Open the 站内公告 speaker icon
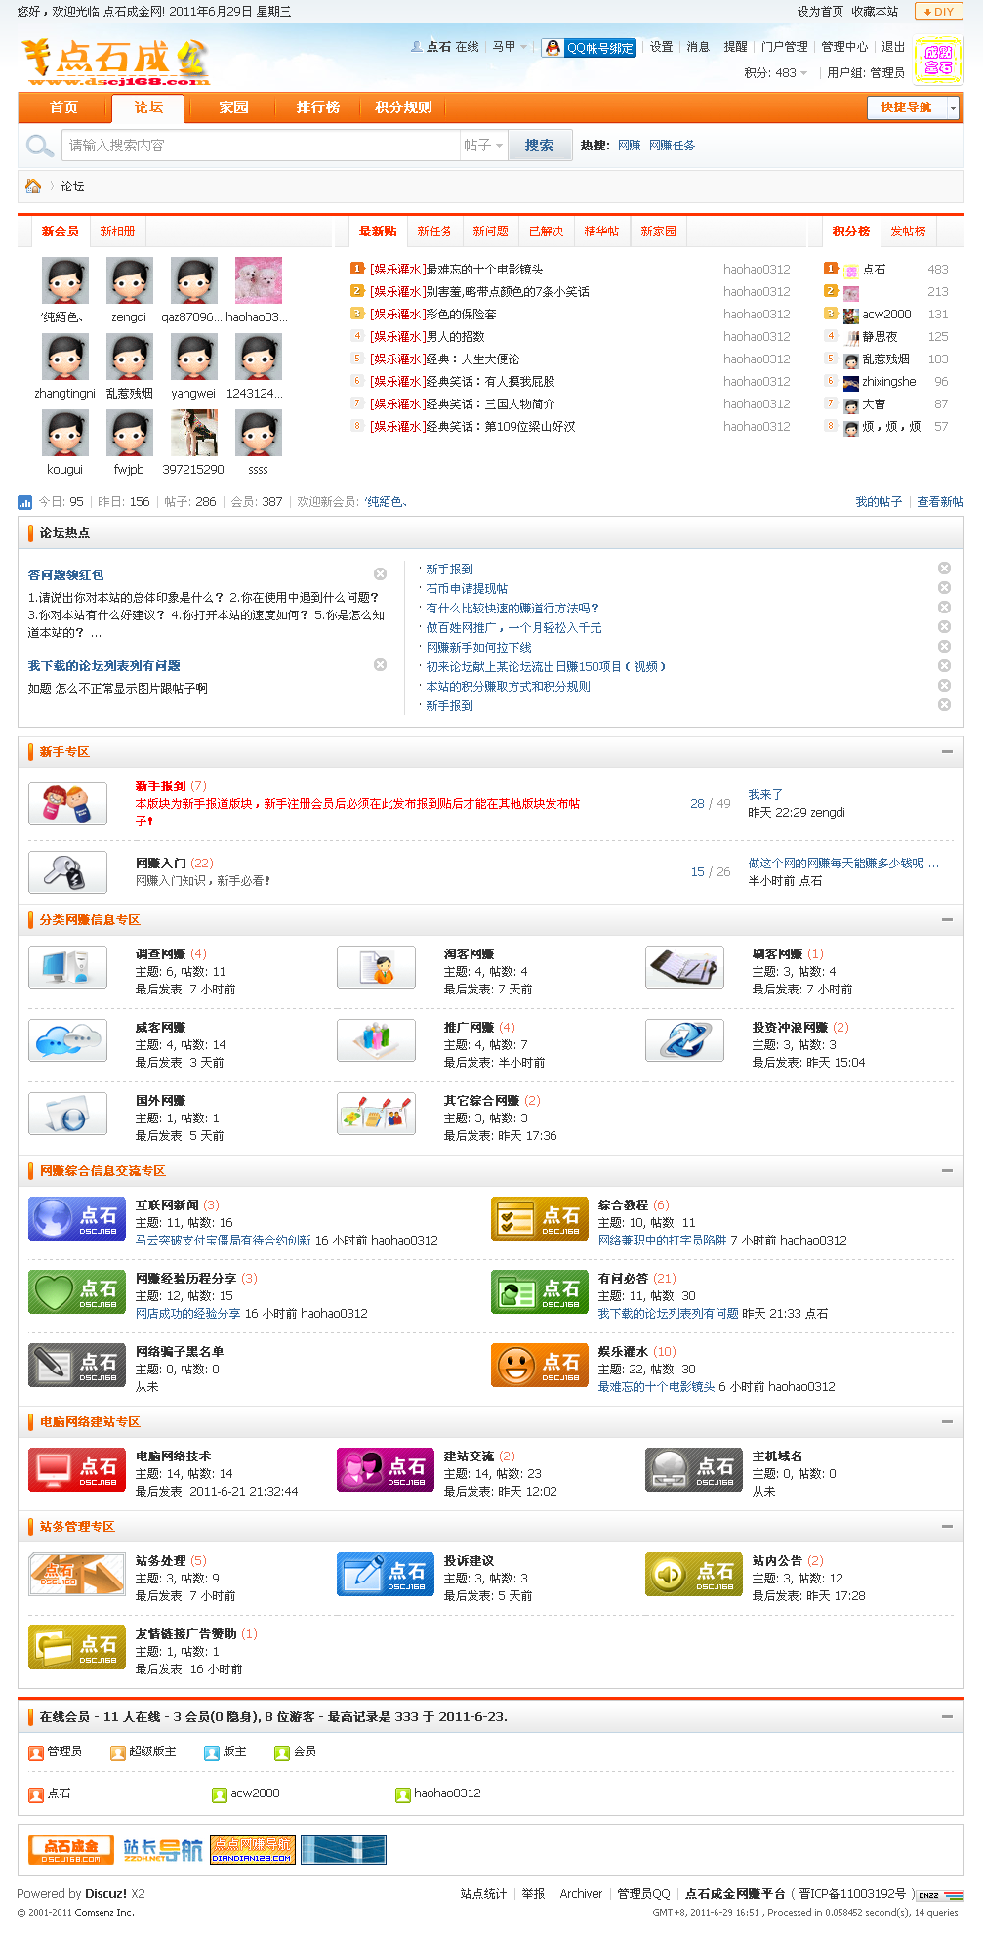Viewport: 983px width, 1941px height. [694, 1574]
